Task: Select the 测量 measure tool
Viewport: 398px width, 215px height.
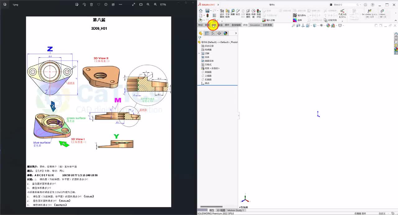Action: [x=233, y=12]
